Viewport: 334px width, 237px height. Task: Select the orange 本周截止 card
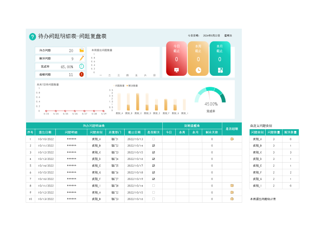coord(198,58)
